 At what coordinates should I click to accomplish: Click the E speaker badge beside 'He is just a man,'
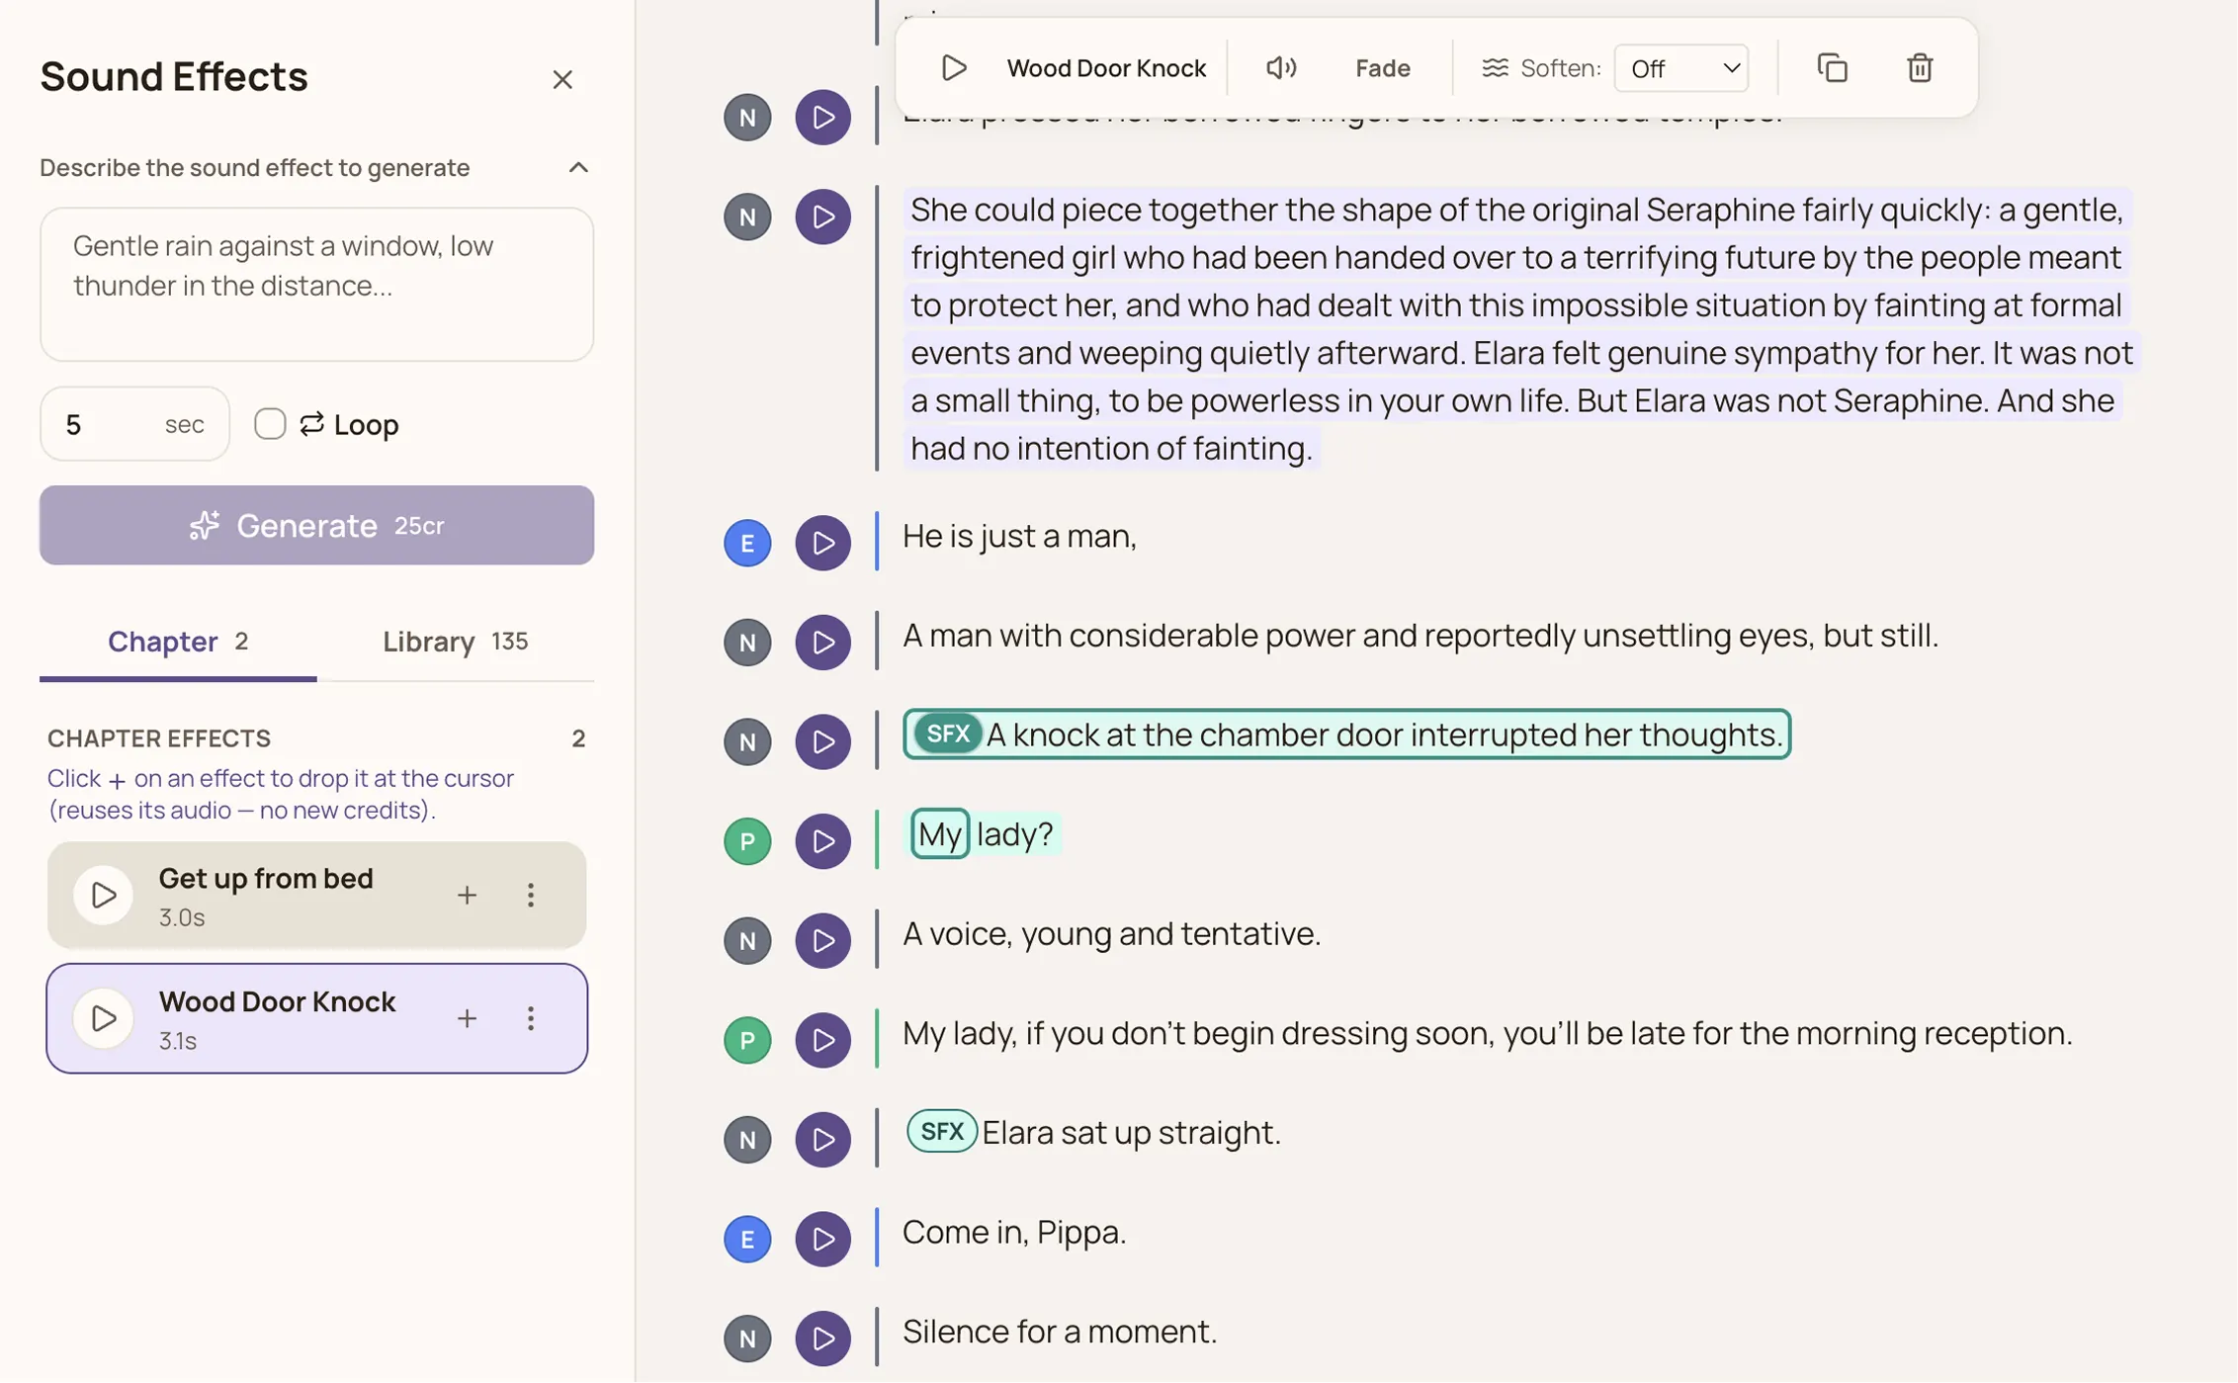pos(747,543)
